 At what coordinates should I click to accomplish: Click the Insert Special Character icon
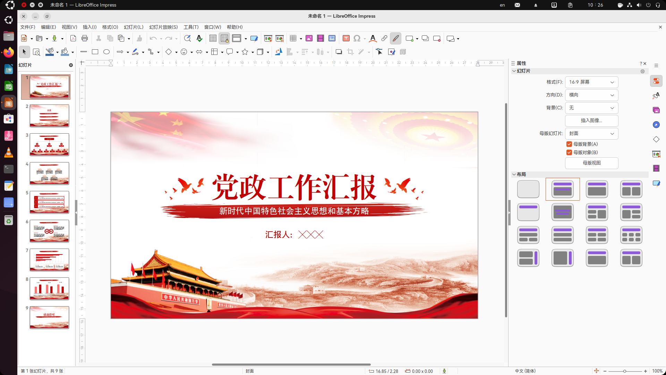357,39
